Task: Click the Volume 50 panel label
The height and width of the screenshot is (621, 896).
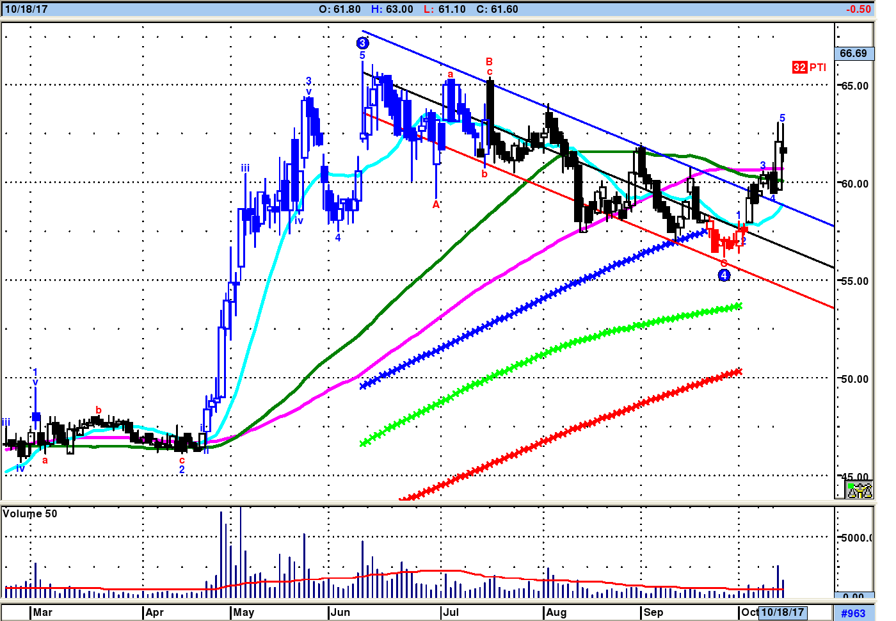Action: click(30, 513)
